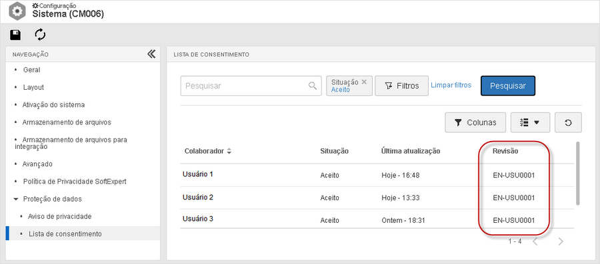Click the Limpar filtros link
600x264 pixels.
[451, 85]
